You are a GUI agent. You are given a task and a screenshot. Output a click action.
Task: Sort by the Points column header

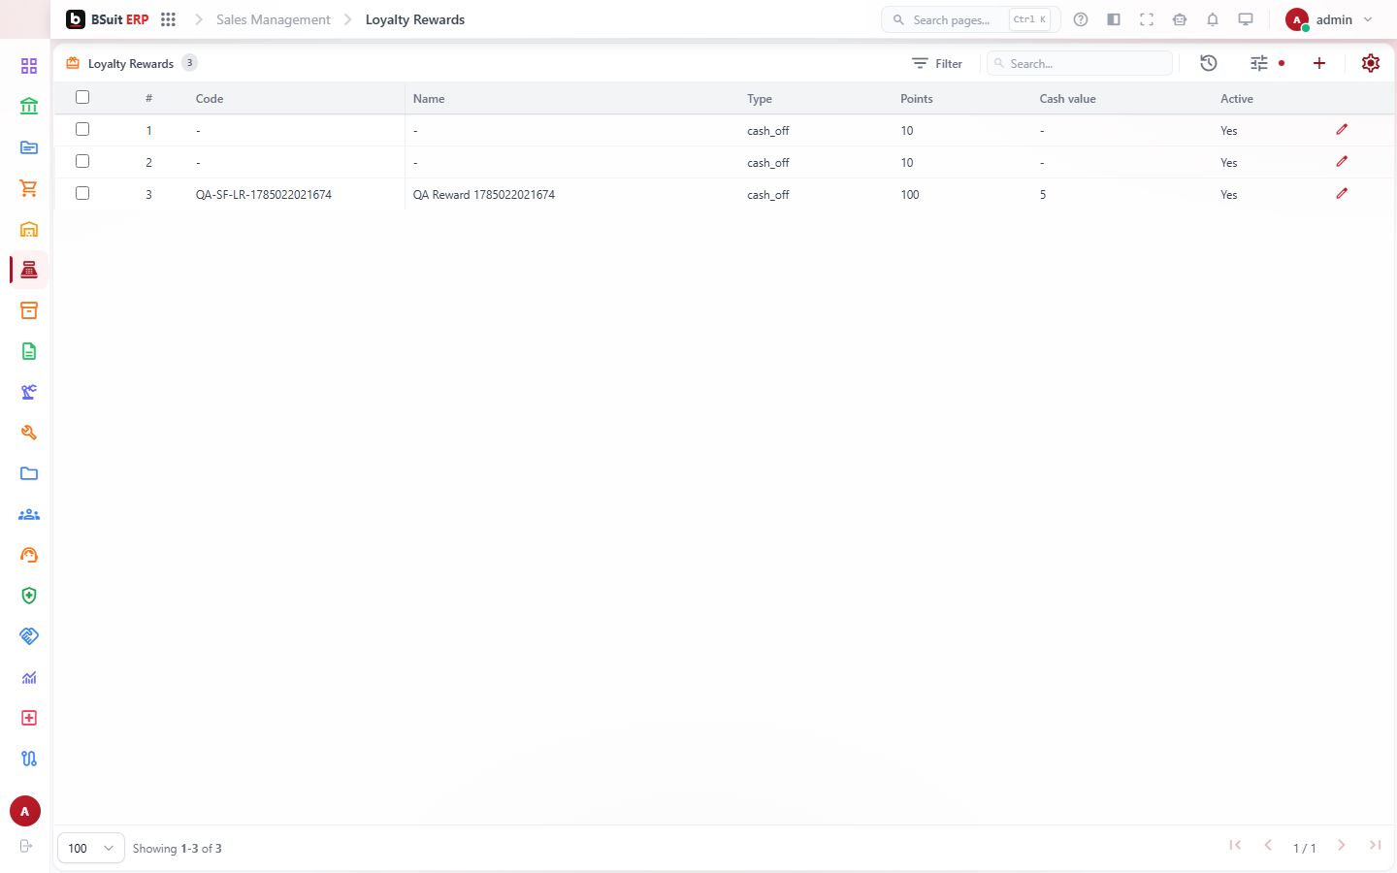(x=917, y=98)
